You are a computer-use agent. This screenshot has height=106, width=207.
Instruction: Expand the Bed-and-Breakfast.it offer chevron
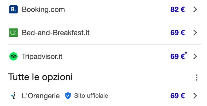(195, 33)
